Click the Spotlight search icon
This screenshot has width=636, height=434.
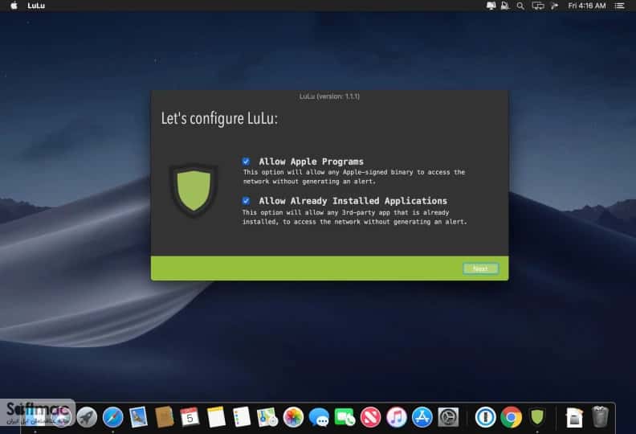520,6
